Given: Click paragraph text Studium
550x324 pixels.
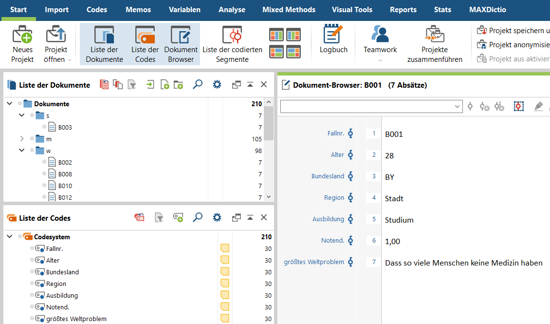Looking at the screenshot, I should pyautogui.click(x=399, y=220).
